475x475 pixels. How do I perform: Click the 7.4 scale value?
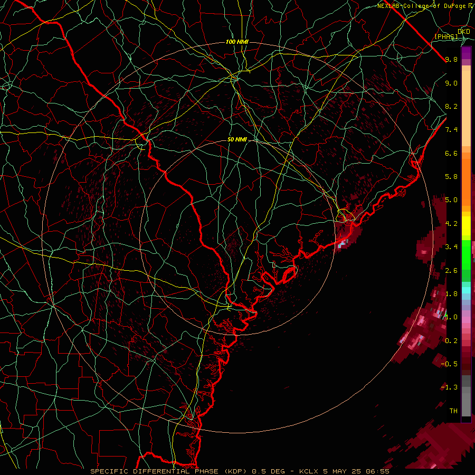click(451, 130)
